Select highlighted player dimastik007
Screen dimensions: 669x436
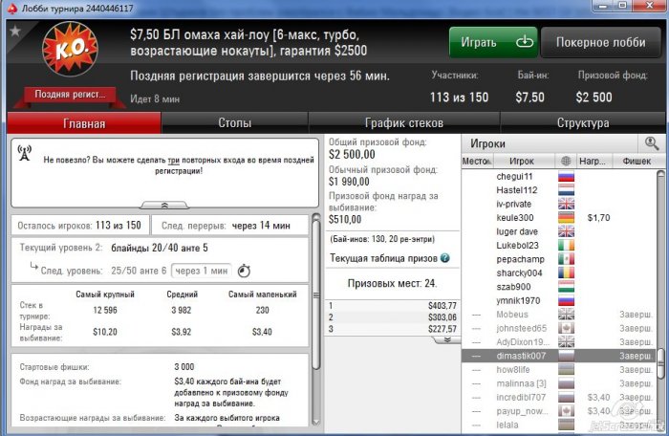pos(559,356)
